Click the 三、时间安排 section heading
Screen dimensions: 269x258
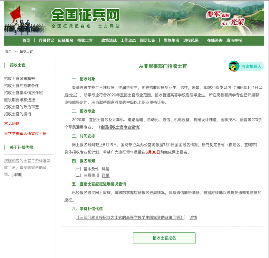[x=83, y=136]
